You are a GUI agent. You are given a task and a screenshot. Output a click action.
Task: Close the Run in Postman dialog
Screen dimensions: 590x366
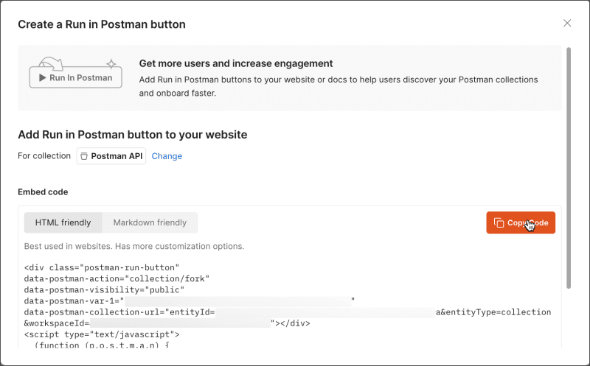coord(567,23)
